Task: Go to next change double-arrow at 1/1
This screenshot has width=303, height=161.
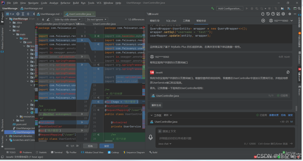Action: [x=77, y=146]
